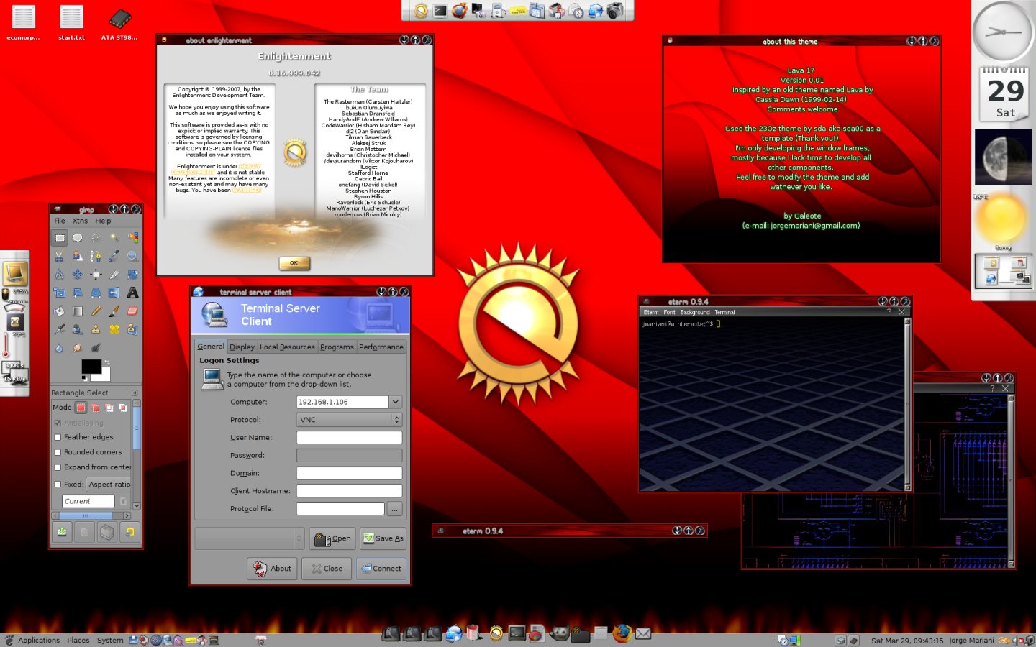Enable the Fixed aspect ratio checkbox
1036x647 pixels.
(x=58, y=485)
